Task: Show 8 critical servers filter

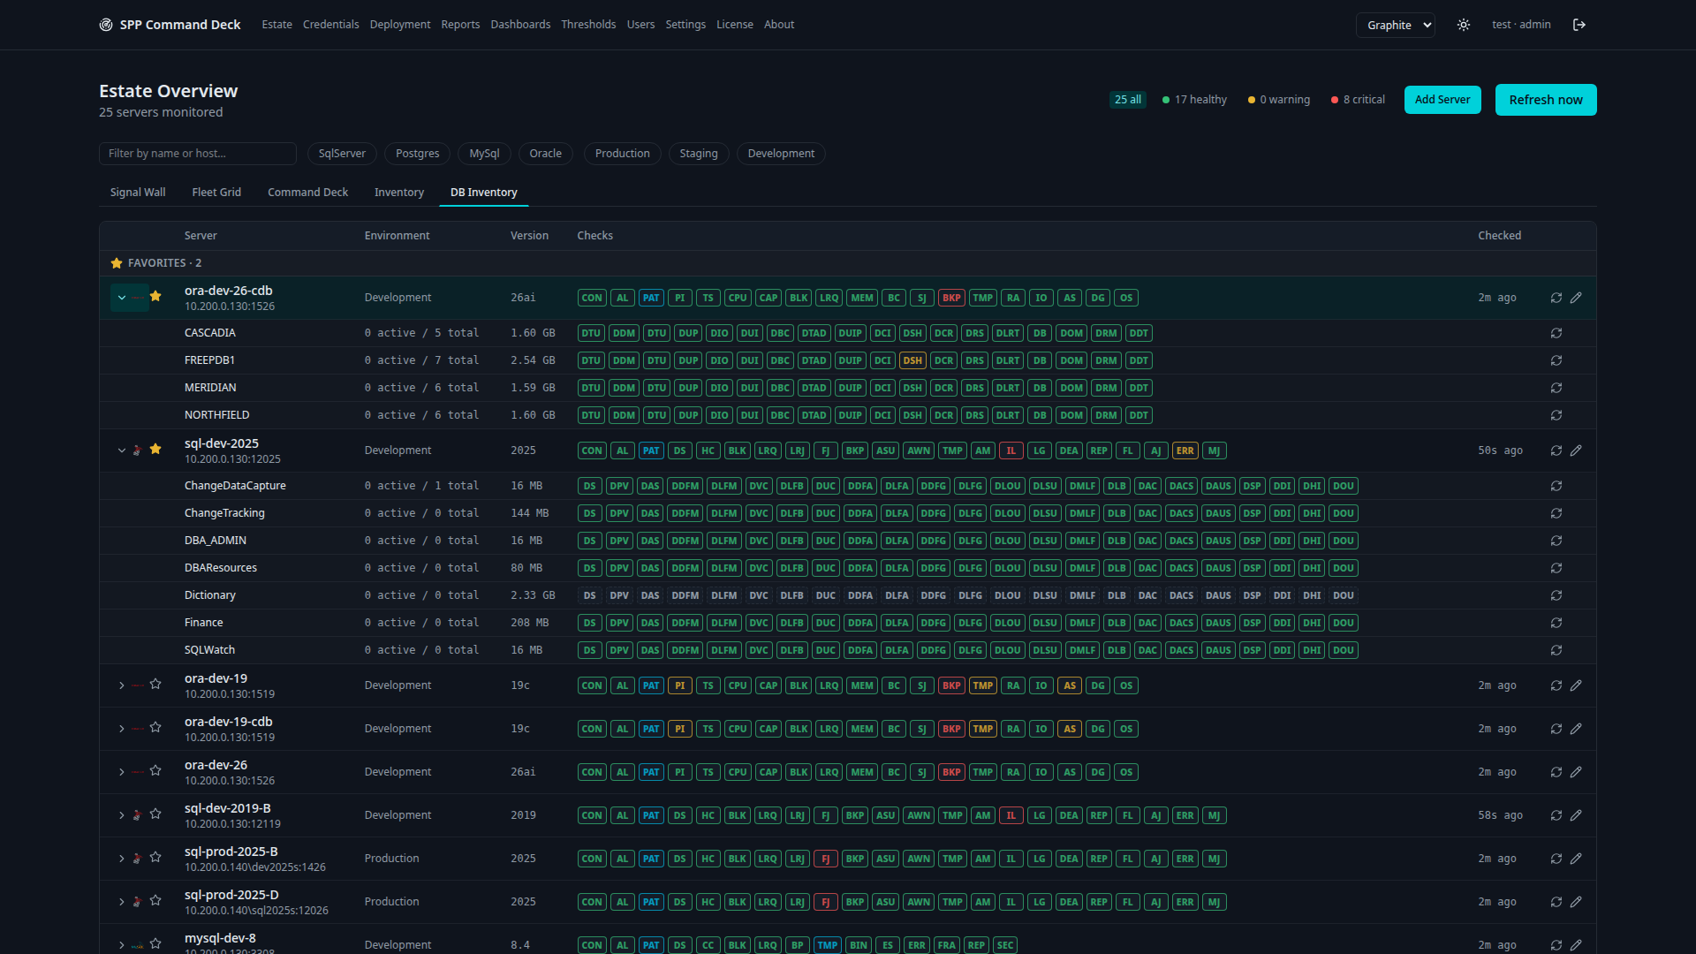Action: coord(1359,100)
